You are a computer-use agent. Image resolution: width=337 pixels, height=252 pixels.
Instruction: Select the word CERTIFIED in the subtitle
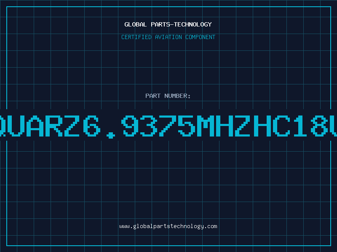pos(136,37)
